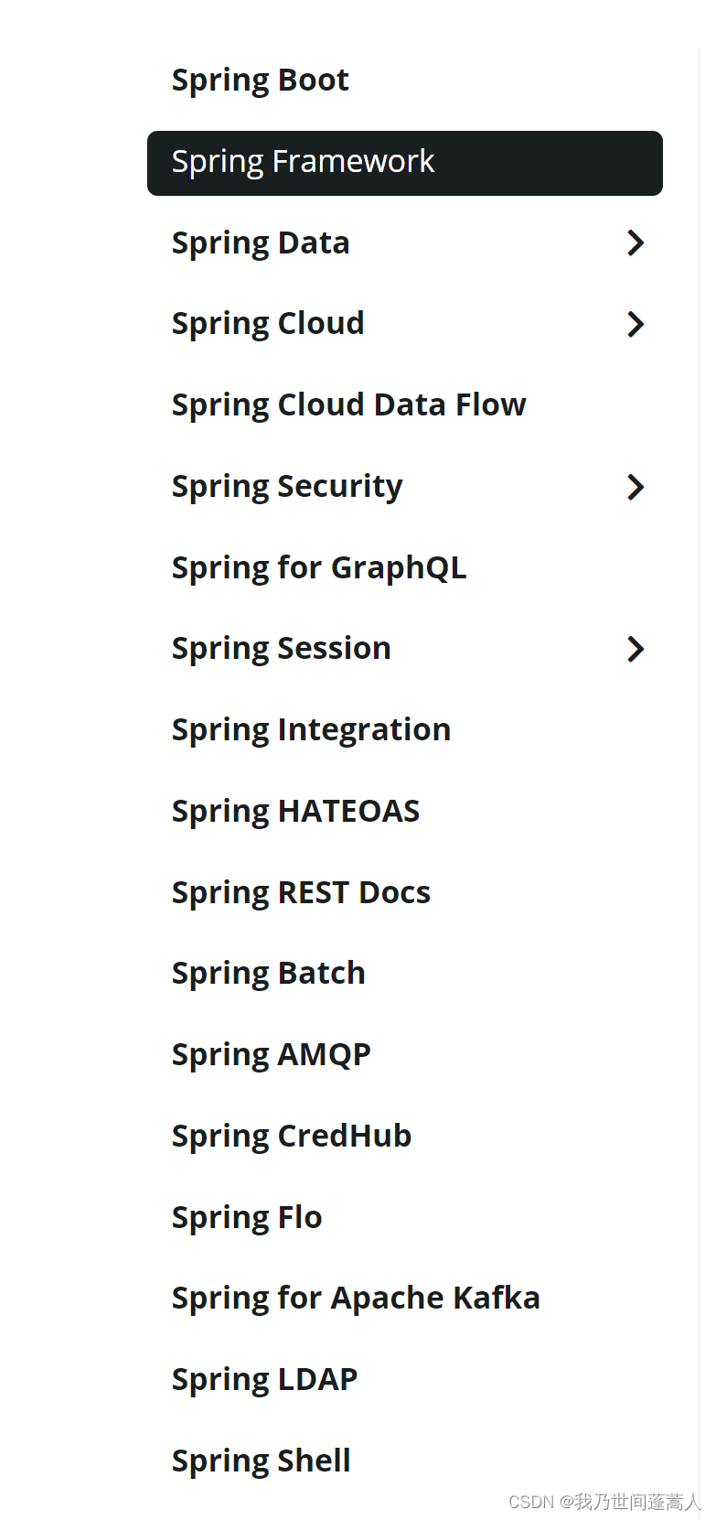Open Spring REST Docs
The width and height of the screenshot is (716, 1520).
[301, 892]
